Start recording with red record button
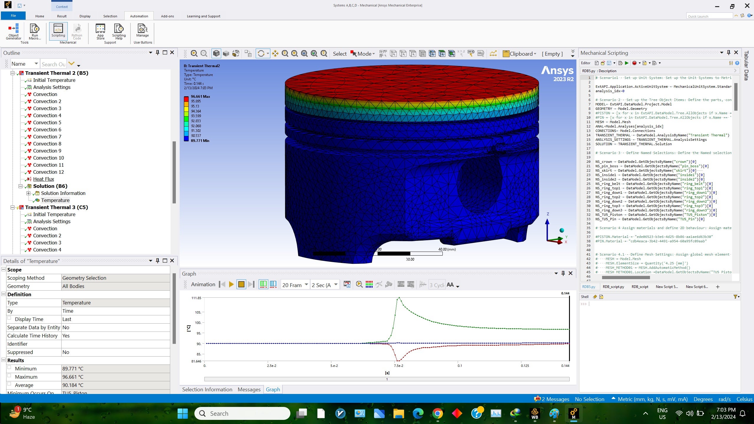The image size is (754, 424). (634, 63)
